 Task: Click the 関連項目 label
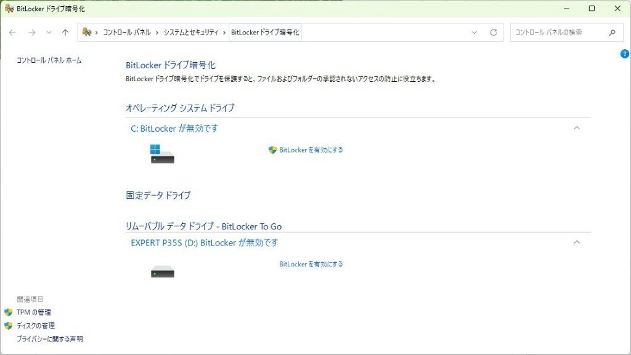click(30, 299)
